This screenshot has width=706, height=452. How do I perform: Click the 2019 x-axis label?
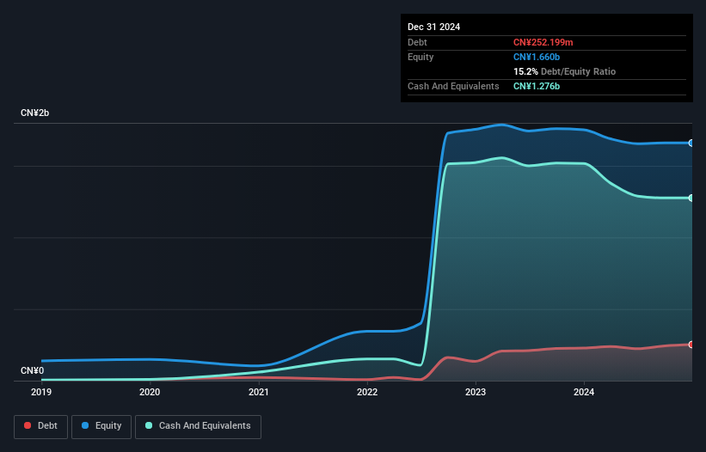[41, 392]
